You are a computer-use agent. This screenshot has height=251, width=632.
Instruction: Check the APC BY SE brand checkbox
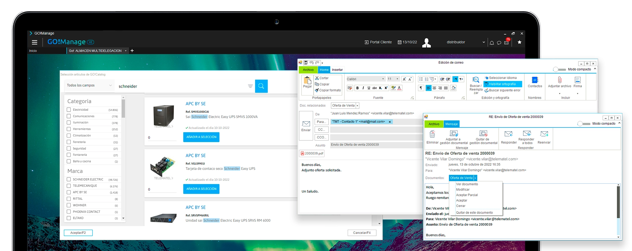tap(69, 192)
